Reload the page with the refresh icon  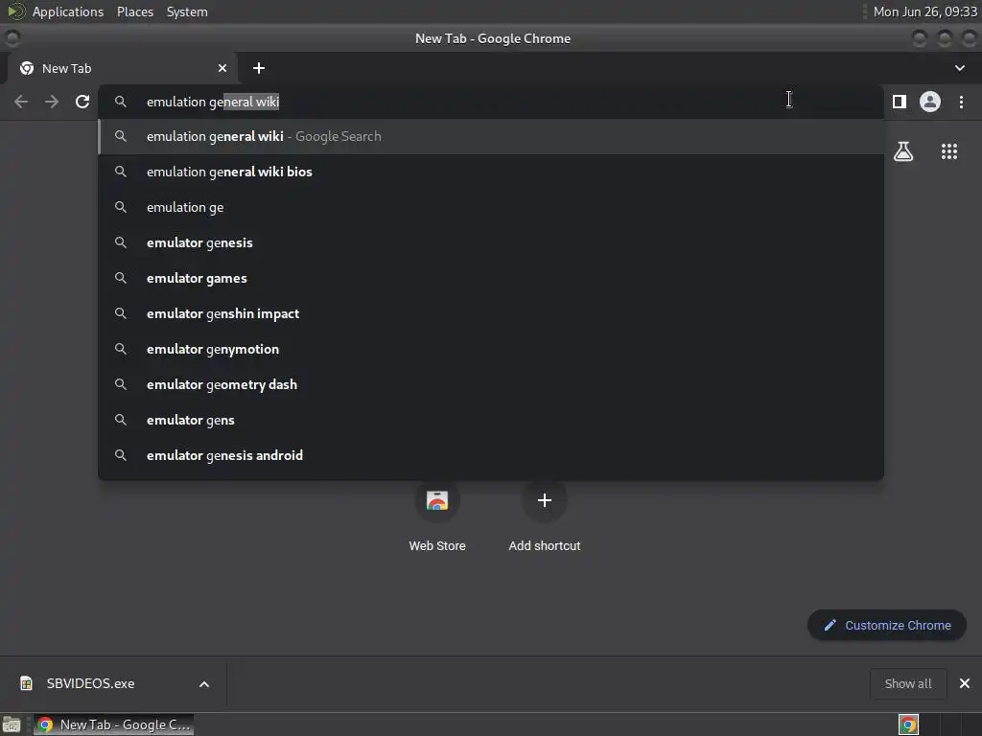pyautogui.click(x=82, y=102)
